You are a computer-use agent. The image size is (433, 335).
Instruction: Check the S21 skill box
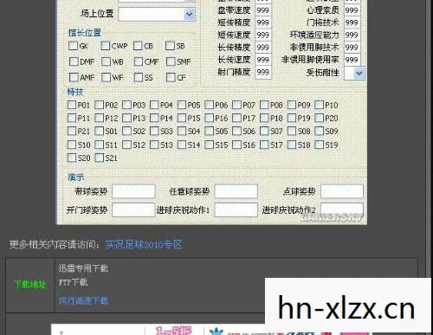pos(99,158)
